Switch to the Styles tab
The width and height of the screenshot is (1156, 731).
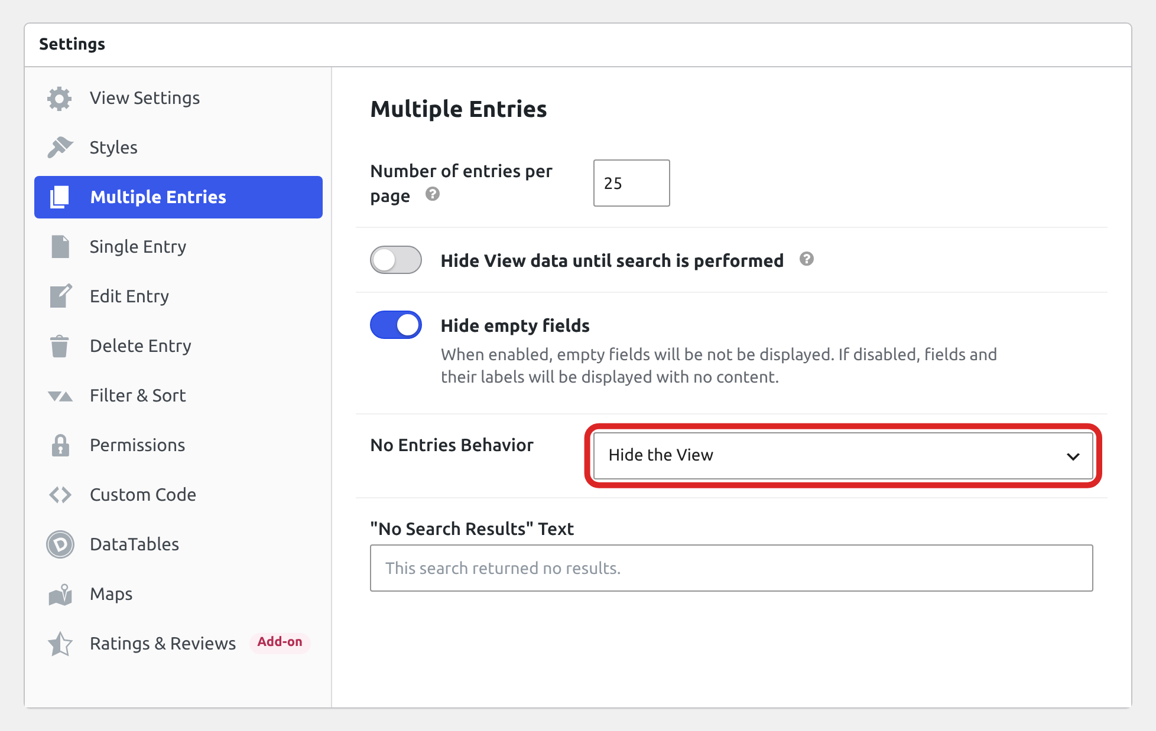tap(178, 148)
